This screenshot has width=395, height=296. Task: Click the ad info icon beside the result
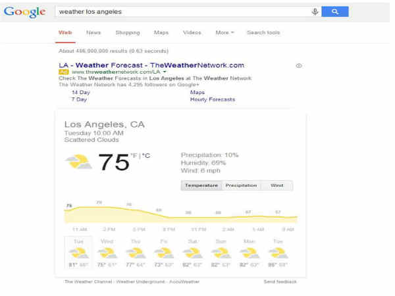click(x=299, y=66)
